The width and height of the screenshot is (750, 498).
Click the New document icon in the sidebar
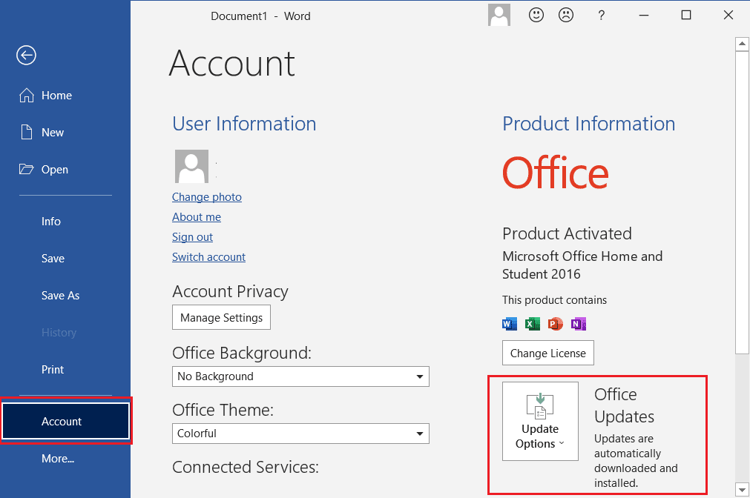pos(27,132)
